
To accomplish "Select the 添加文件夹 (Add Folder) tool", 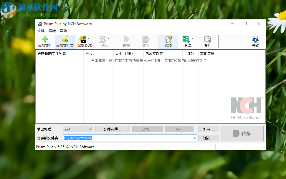I will pos(65,41).
